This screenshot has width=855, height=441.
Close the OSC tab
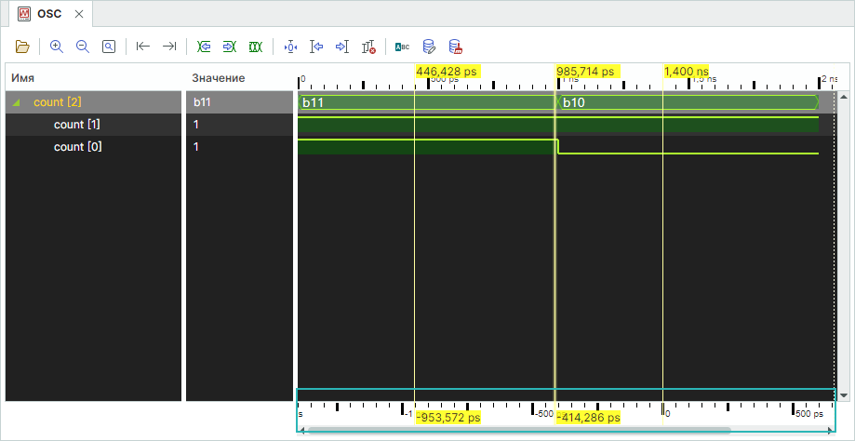[x=79, y=15]
